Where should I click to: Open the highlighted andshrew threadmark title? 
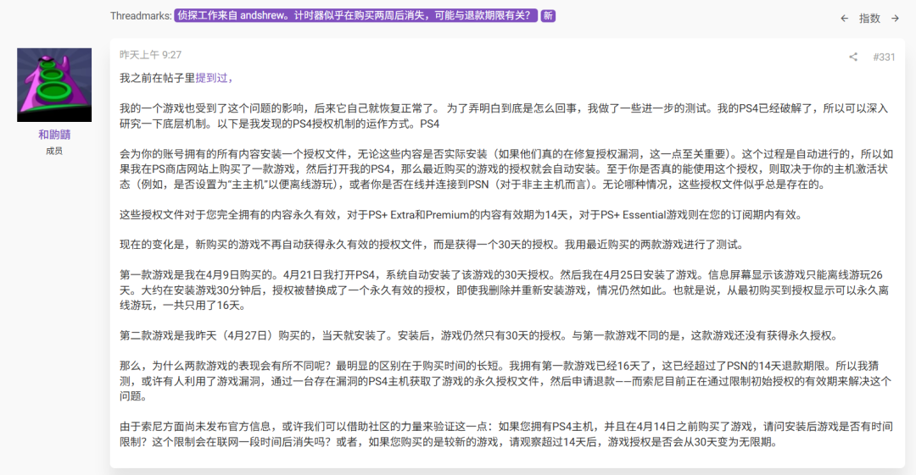click(355, 16)
